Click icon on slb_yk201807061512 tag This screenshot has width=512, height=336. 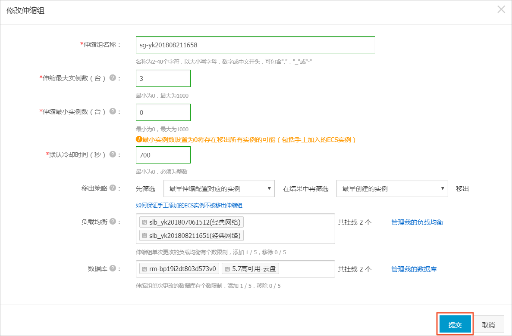click(x=144, y=222)
